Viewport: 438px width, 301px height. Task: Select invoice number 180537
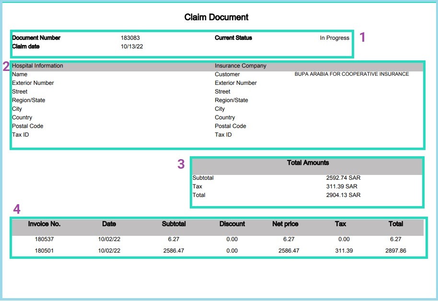click(x=44, y=239)
